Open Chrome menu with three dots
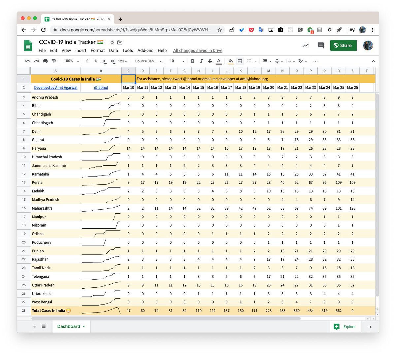 click(x=372, y=30)
